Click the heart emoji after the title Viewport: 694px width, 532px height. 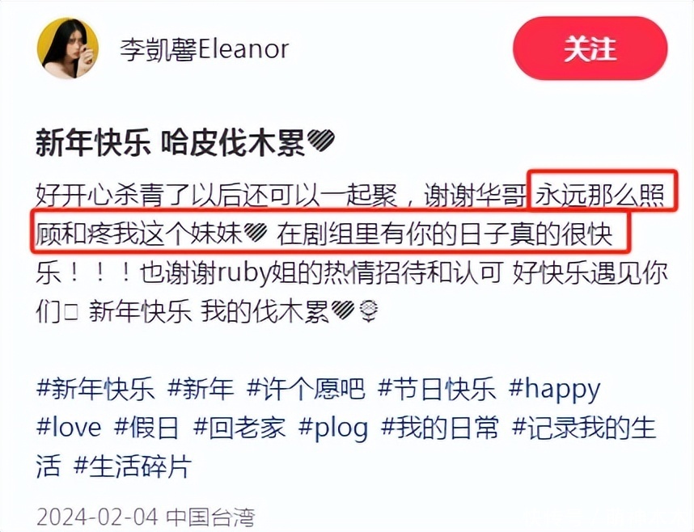click(x=321, y=141)
